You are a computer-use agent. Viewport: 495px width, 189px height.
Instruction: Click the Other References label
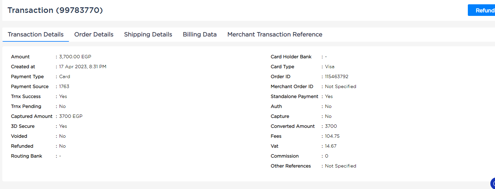pos(291,166)
